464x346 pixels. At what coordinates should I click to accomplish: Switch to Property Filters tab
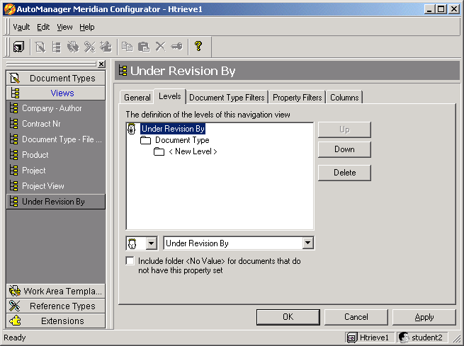297,97
